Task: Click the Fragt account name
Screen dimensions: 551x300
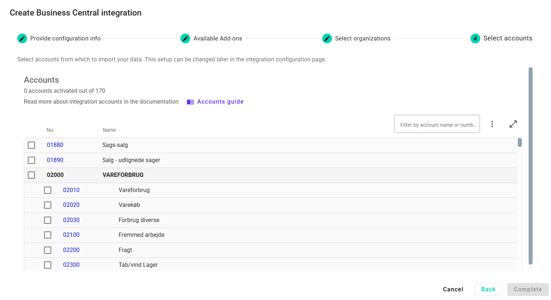Action: (125, 250)
